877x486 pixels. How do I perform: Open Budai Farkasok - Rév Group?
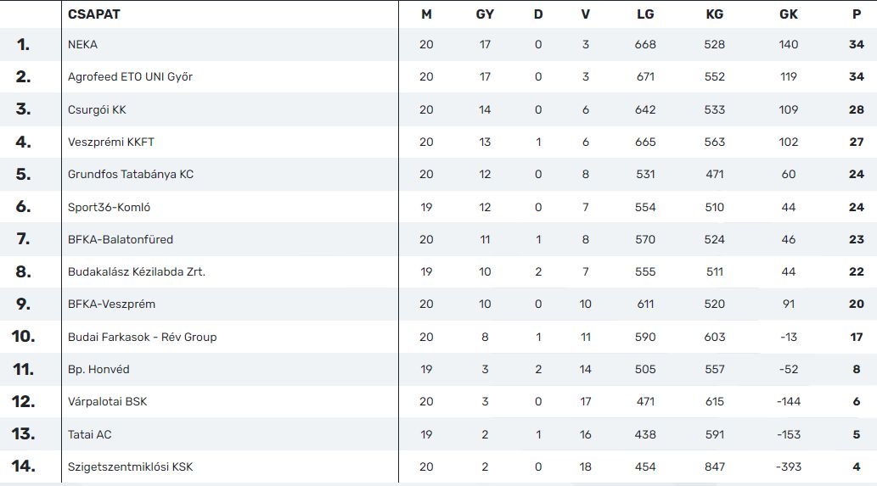click(142, 337)
